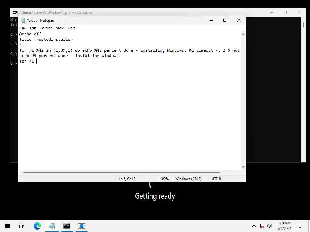Place cursor in the '@echo off' line
310x232 pixels.
pos(30,34)
